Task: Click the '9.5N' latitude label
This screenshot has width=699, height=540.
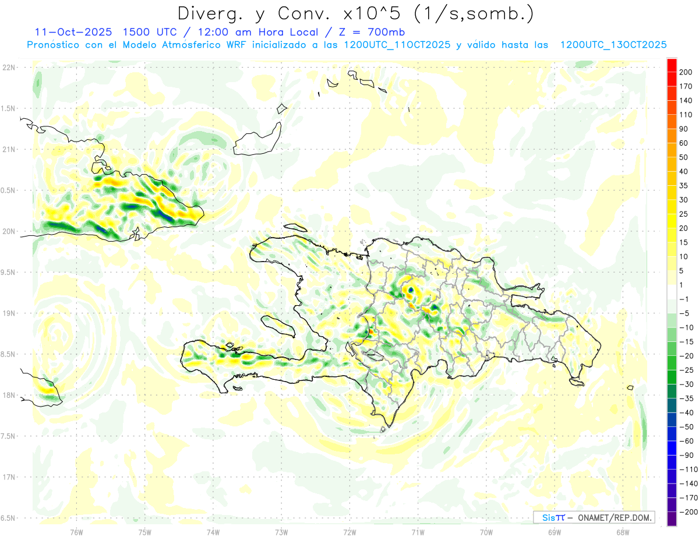Action: 8,273
